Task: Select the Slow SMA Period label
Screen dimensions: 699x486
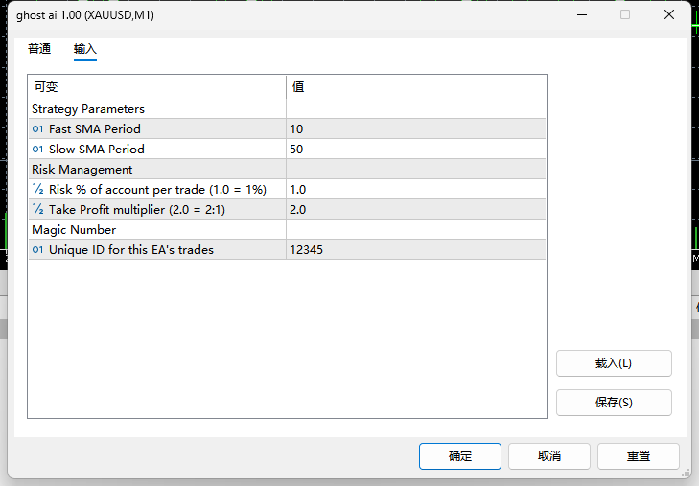Action: 97,149
